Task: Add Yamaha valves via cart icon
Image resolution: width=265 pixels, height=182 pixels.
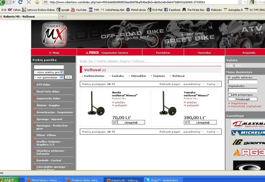Action: pos(186,122)
